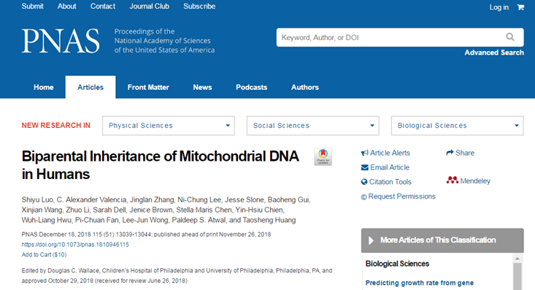The image size is (535, 290).
Task: Open Citation Tools globe icon
Action: [x=364, y=182]
